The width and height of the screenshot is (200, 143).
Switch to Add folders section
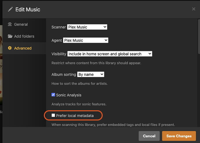click(x=24, y=36)
